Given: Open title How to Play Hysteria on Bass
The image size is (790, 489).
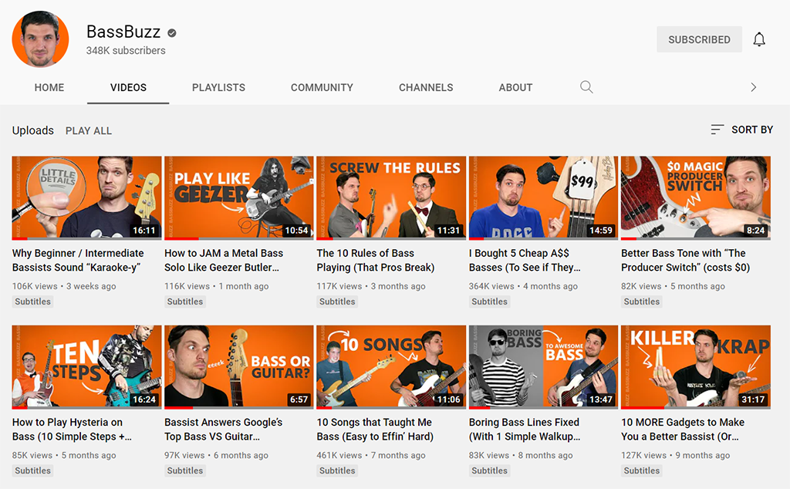Looking at the screenshot, I should 72,430.
